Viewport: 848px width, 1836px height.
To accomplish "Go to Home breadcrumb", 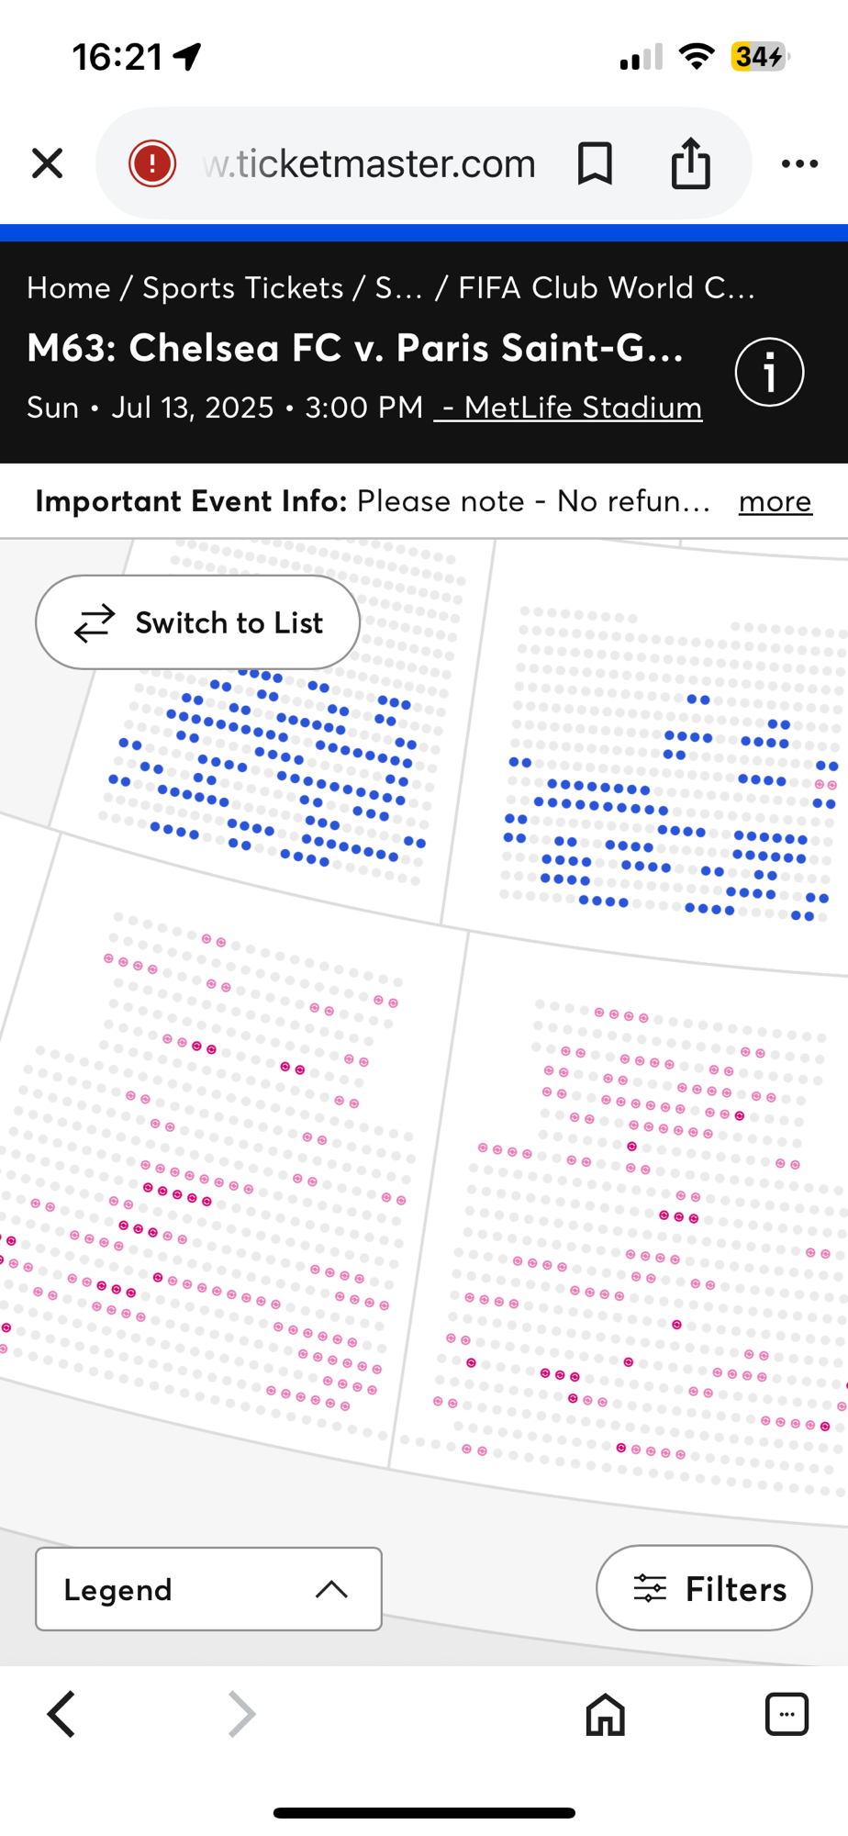I will click(x=69, y=288).
